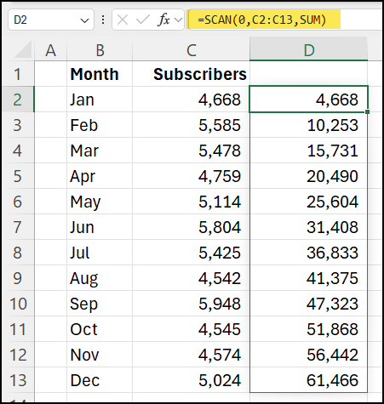Click the cell with 5,024
The width and height of the screenshot is (384, 404).
191,380
